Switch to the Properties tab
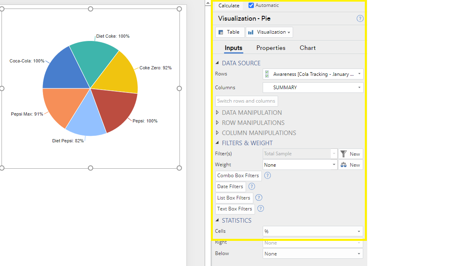Screen dimensions: 467x266 coord(271,48)
